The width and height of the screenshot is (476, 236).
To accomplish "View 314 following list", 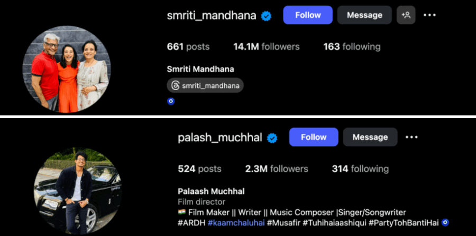I will 360,169.
